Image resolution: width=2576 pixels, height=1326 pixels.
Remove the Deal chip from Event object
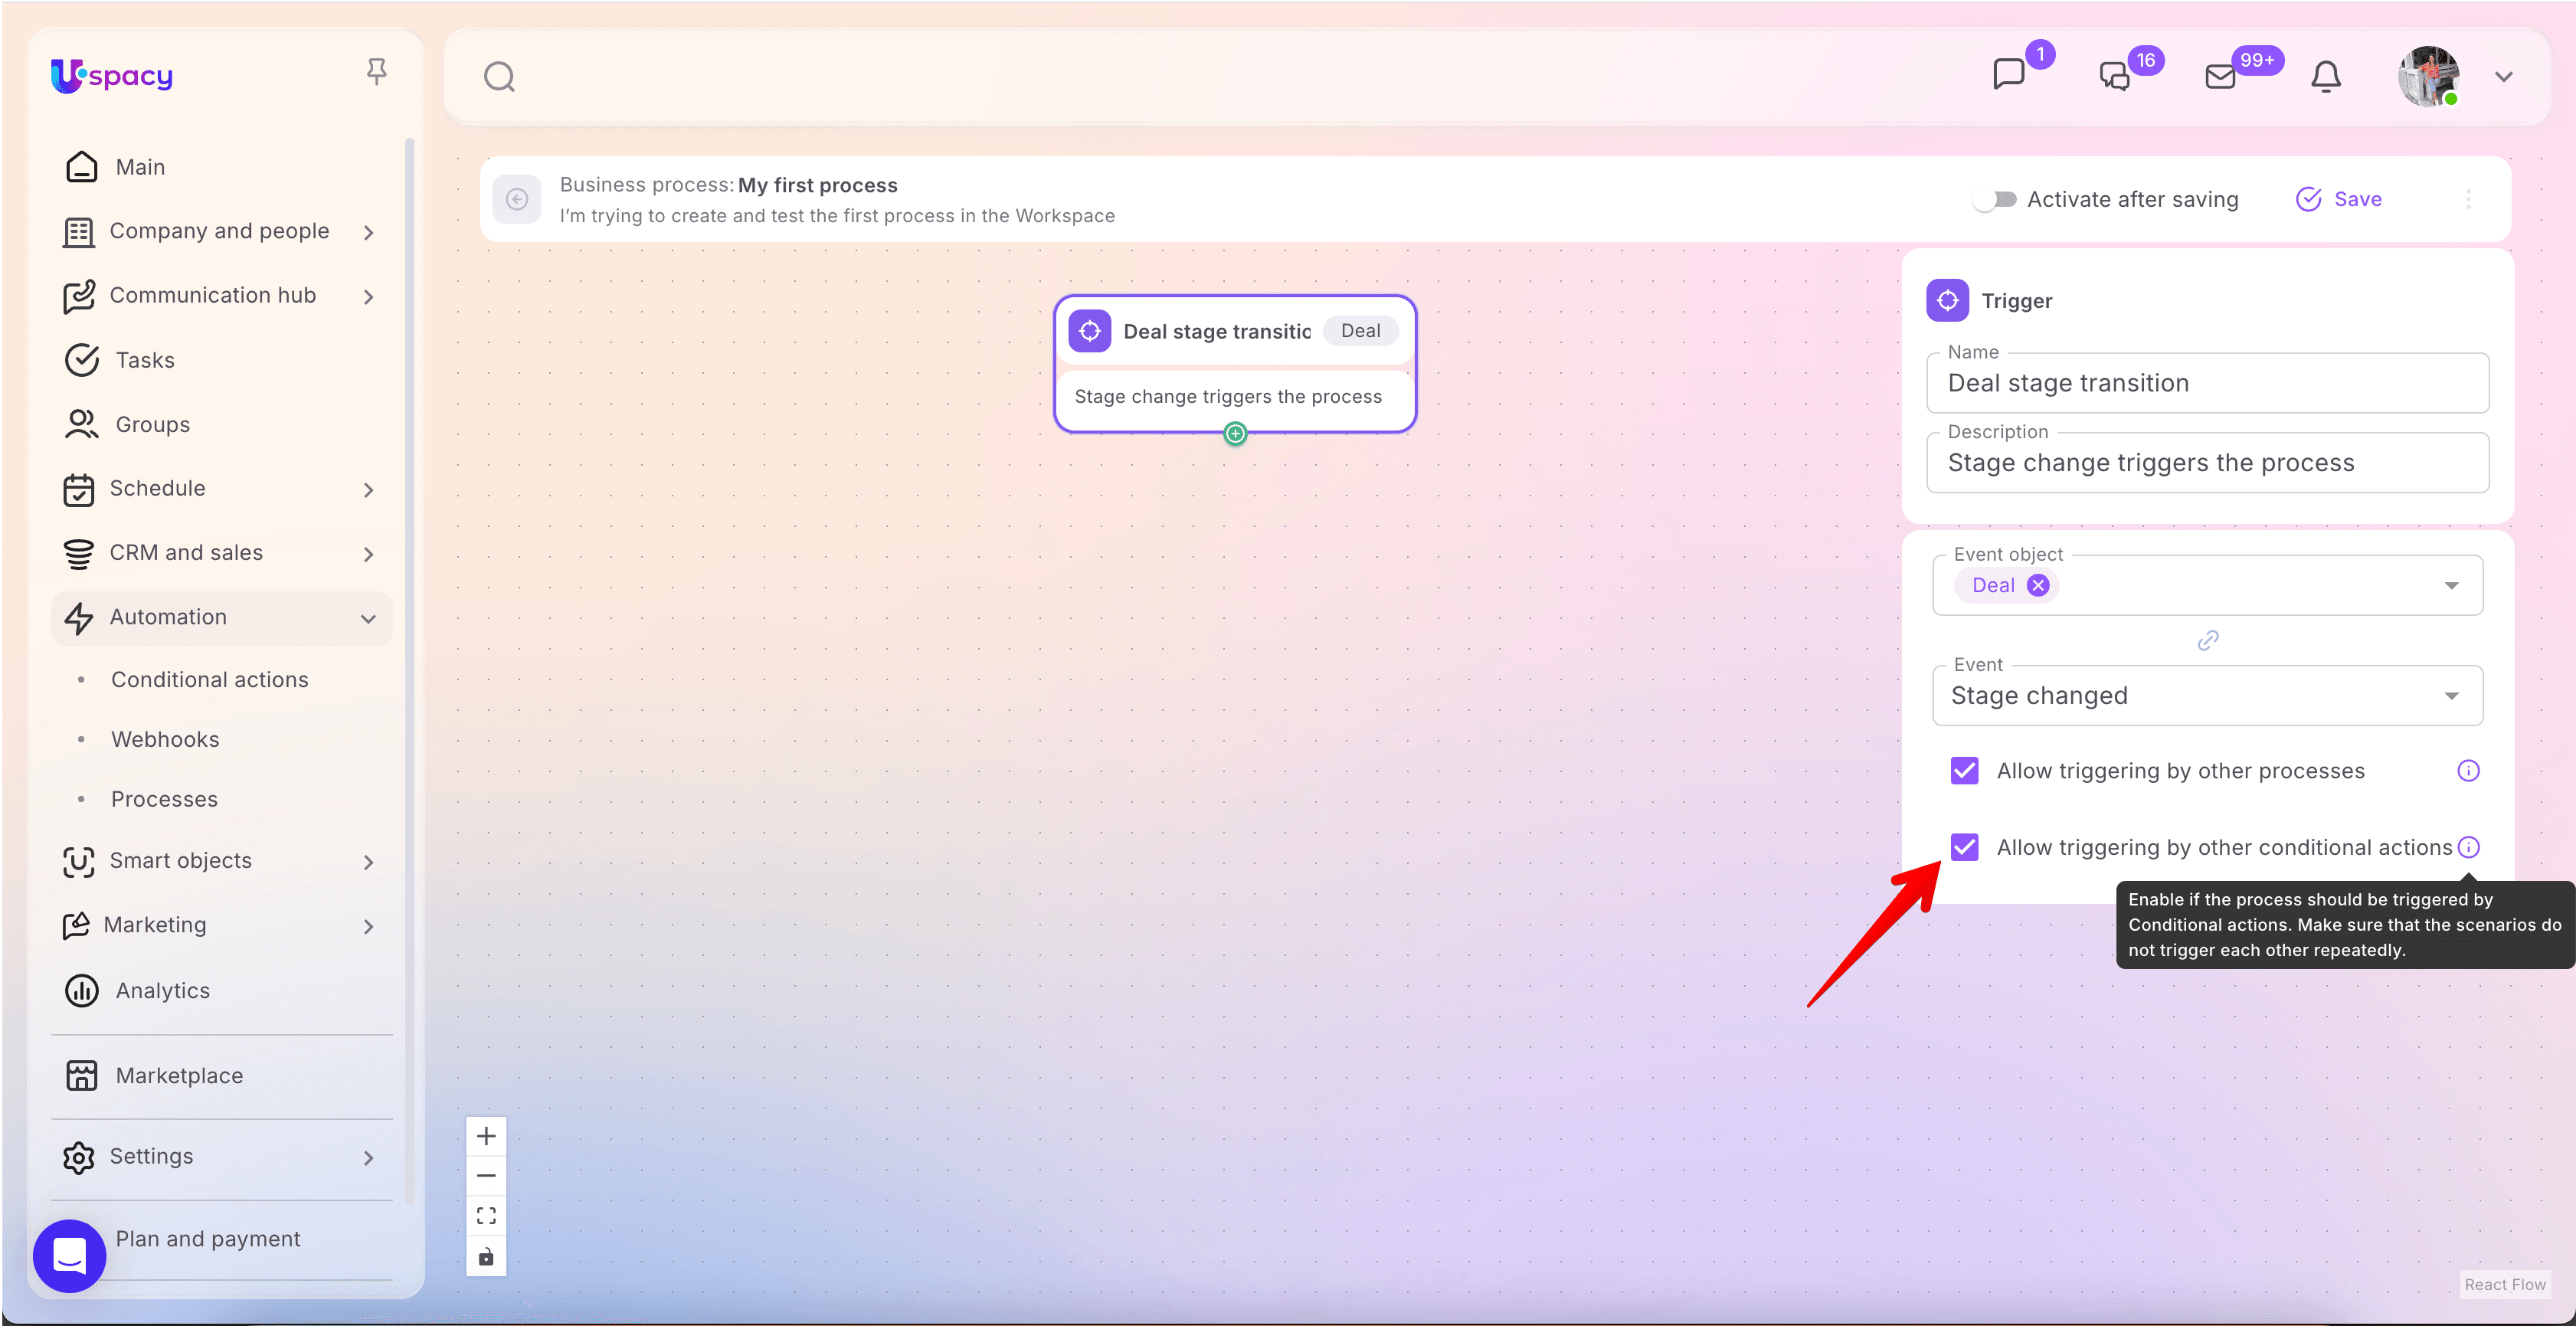(2038, 586)
